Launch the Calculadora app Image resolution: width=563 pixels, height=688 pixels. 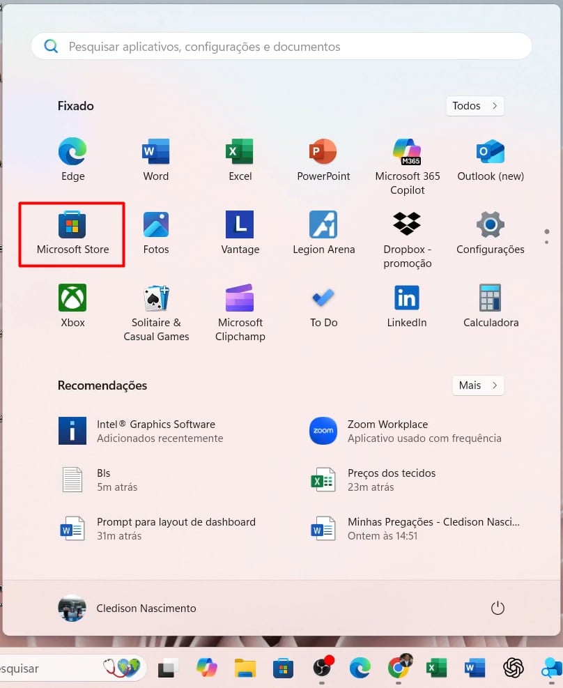(491, 306)
